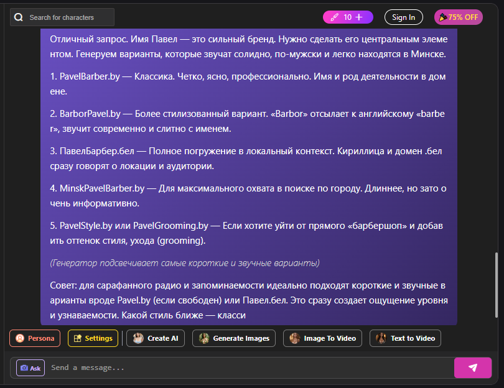Open chat Settings
Screen dimensions: 504x388
pos(93,338)
